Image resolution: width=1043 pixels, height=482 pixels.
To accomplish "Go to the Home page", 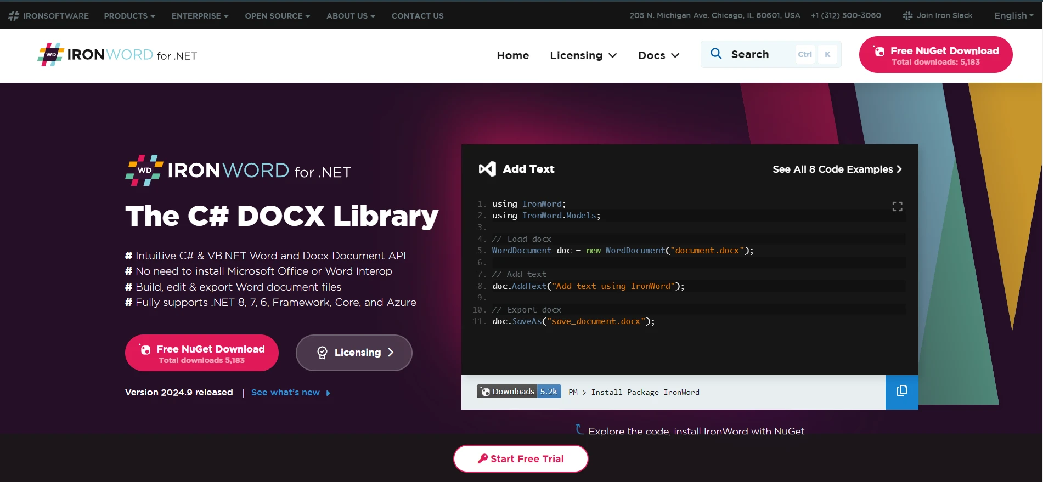I will point(512,55).
